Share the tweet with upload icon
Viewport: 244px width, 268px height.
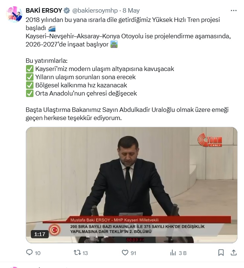(234, 253)
